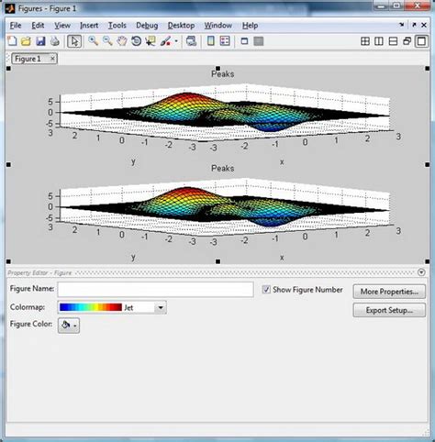
Task: Click the upper plot's x axis label
Action: tap(282, 162)
